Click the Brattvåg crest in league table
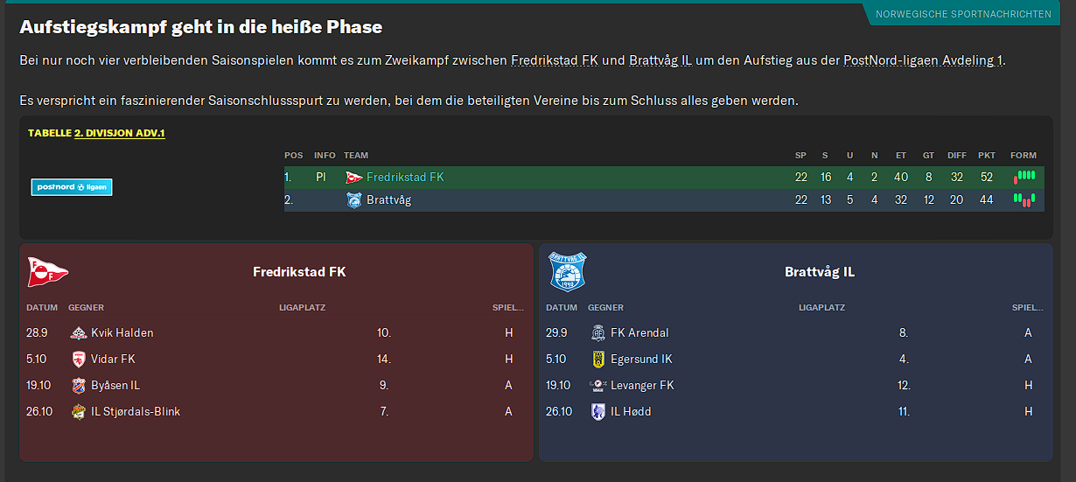 353,200
